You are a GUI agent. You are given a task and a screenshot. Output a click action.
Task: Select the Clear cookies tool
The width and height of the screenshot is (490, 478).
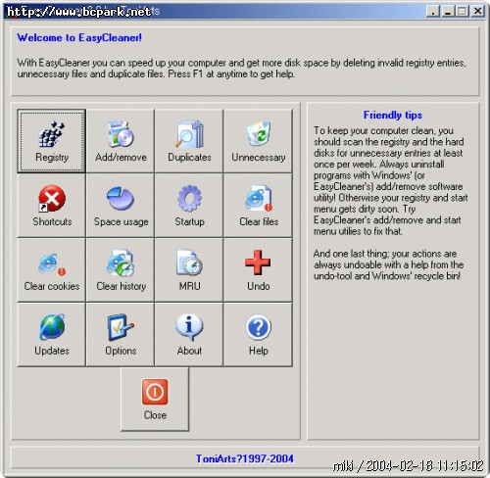(x=52, y=269)
